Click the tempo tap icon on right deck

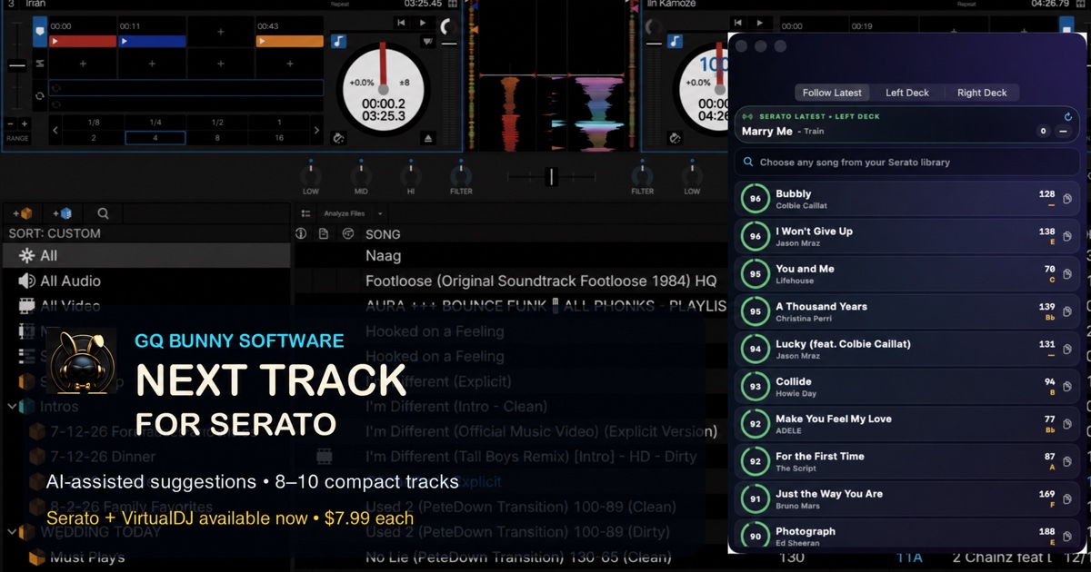tap(675, 138)
